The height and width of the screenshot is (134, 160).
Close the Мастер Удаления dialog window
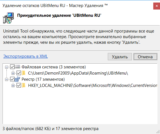[157, 6]
